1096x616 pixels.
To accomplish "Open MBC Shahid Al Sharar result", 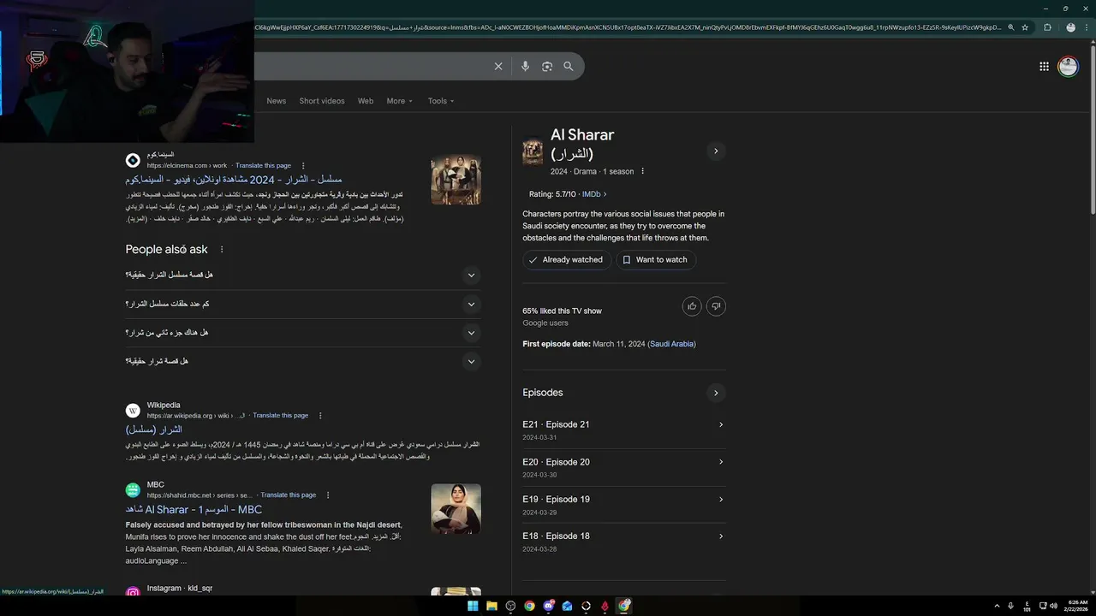I will (194, 510).
